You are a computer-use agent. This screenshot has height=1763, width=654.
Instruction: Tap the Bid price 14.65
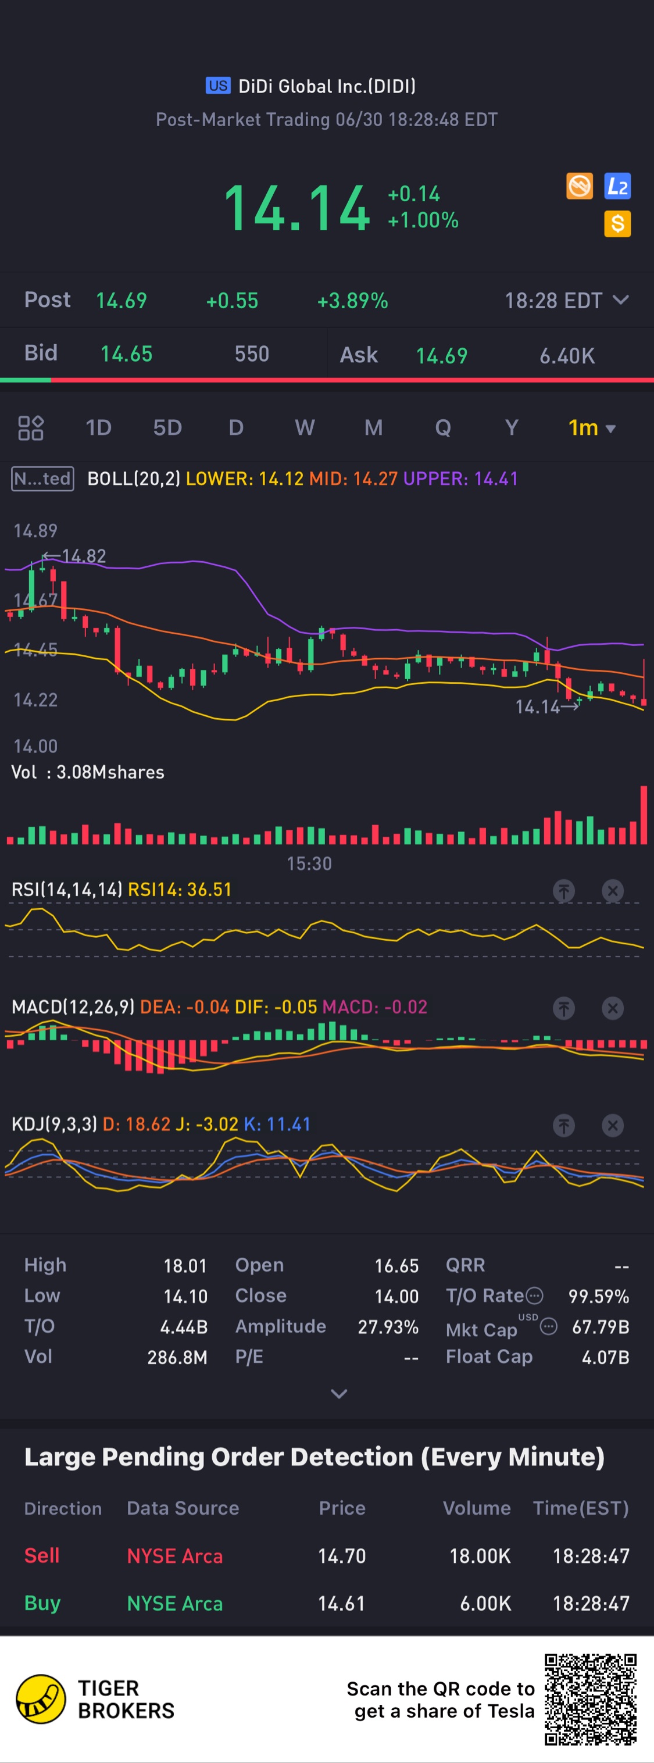point(127,354)
